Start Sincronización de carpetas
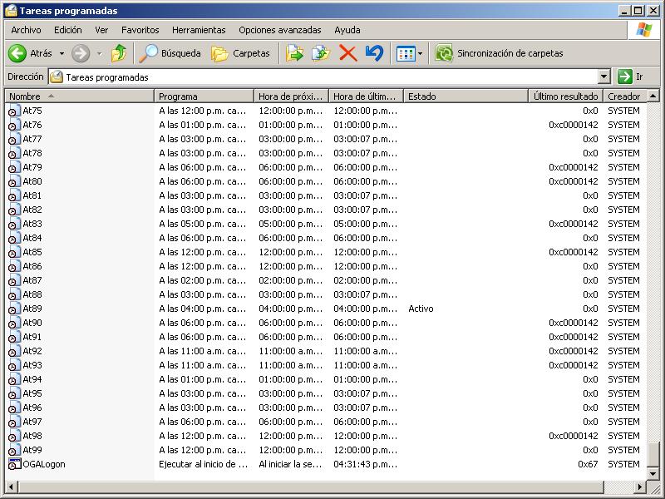This screenshot has width=665, height=499. [x=499, y=53]
